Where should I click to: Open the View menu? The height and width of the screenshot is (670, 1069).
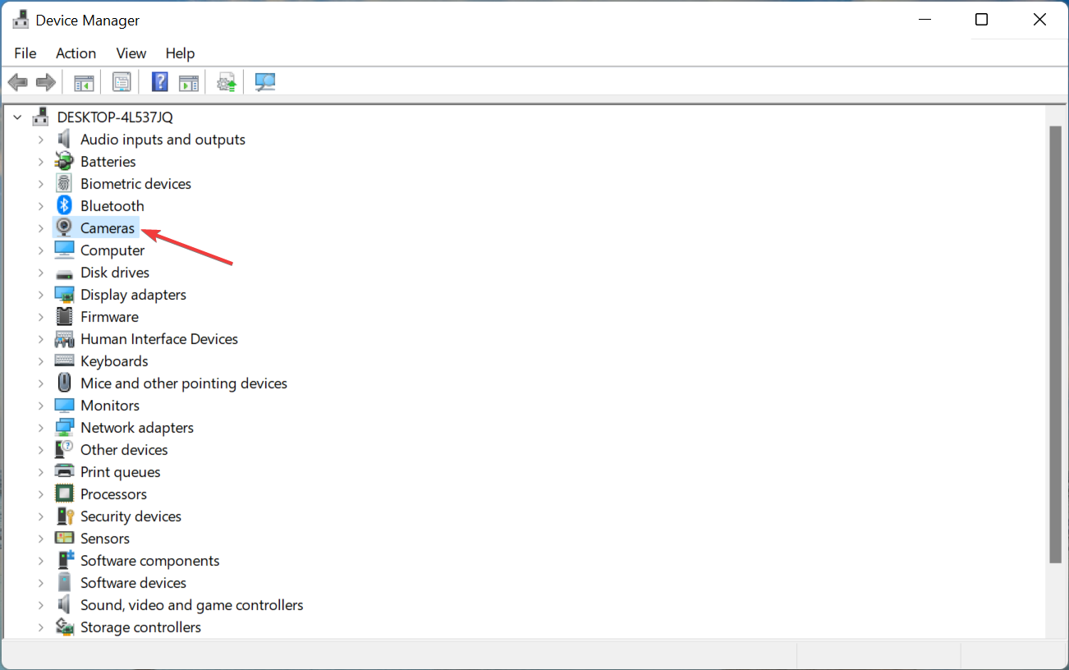131,53
